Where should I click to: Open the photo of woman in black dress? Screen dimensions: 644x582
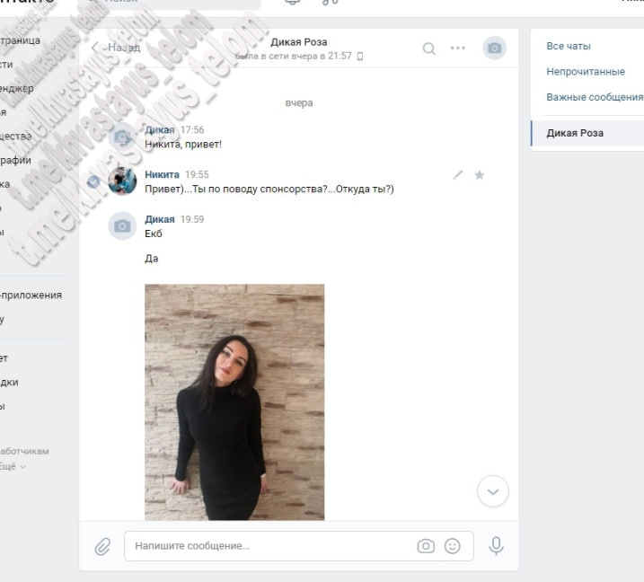coord(234,402)
